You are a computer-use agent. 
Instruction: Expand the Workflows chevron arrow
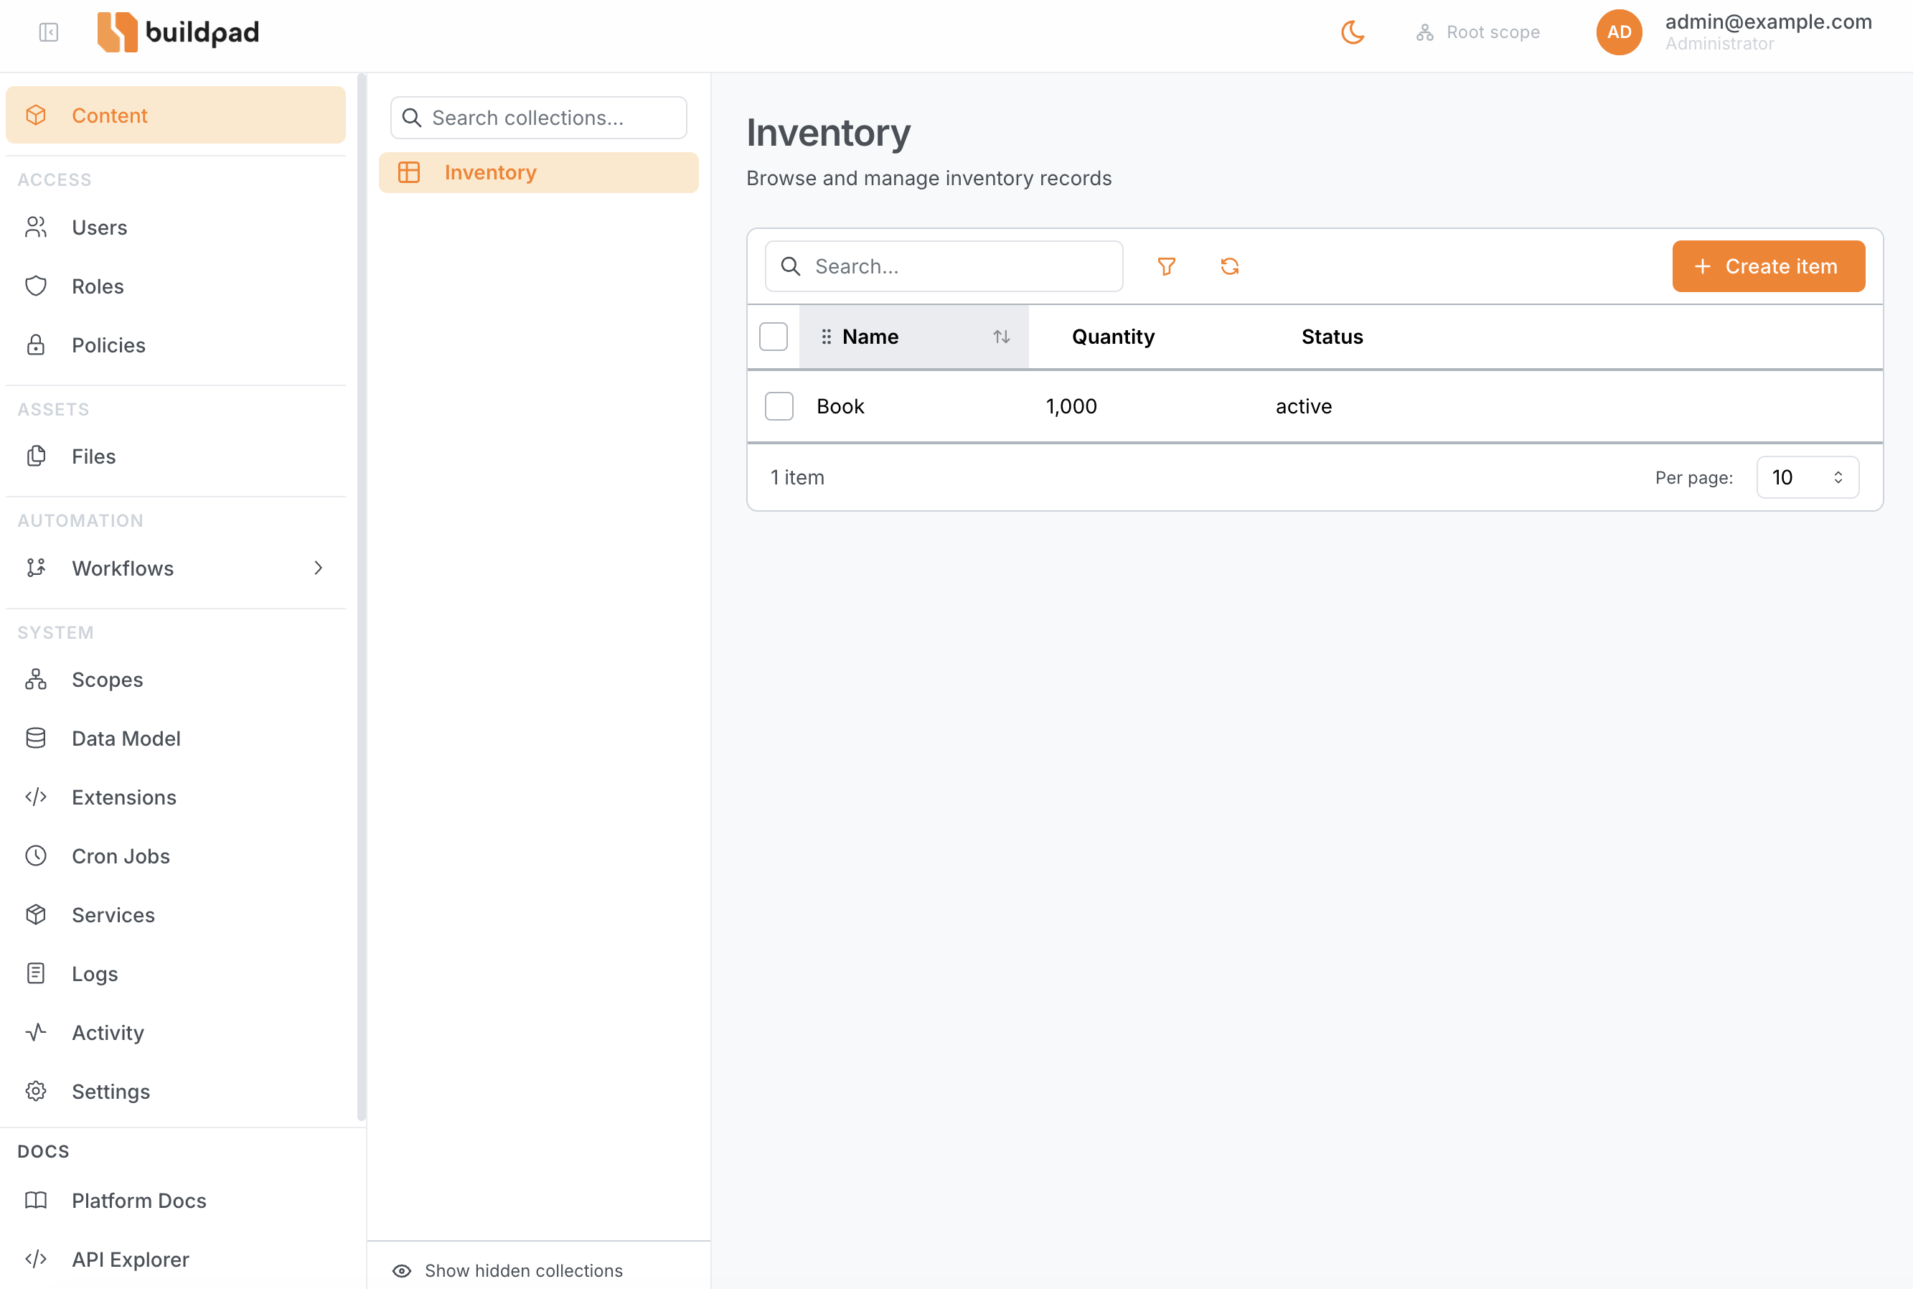(318, 568)
